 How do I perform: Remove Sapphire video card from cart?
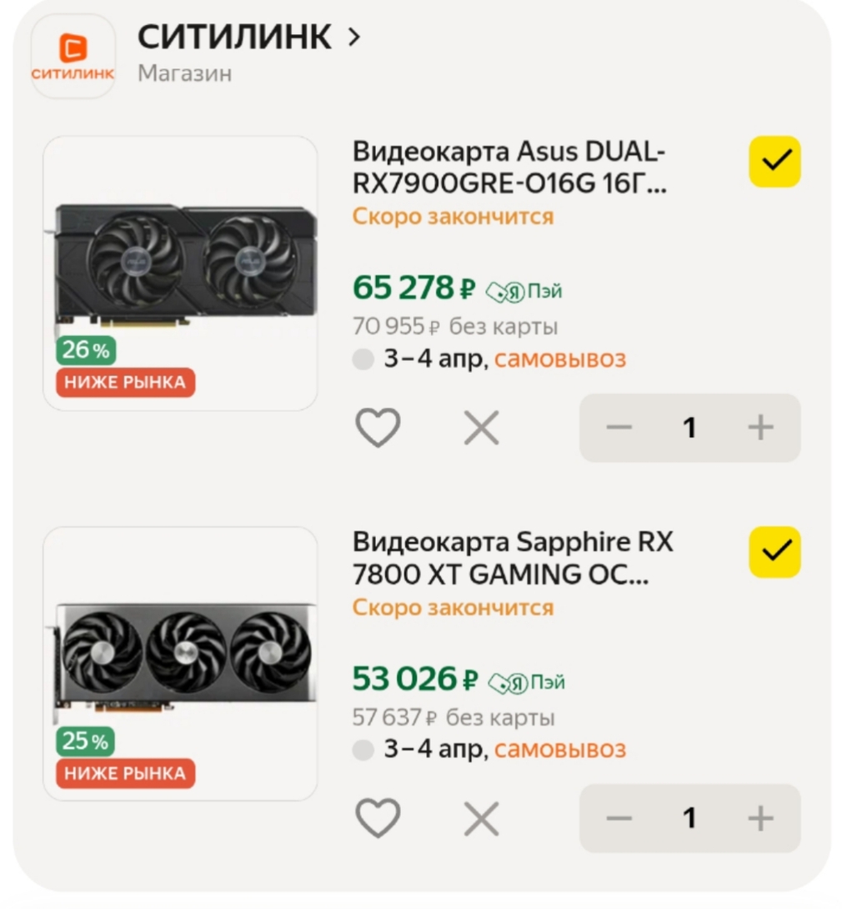(481, 818)
